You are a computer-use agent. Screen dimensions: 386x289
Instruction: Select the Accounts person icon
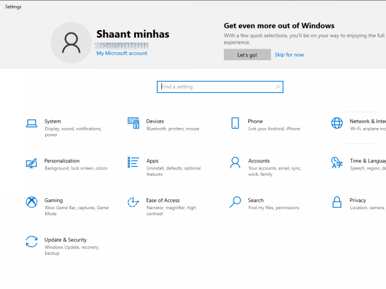pyautogui.click(x=235, y=163)
